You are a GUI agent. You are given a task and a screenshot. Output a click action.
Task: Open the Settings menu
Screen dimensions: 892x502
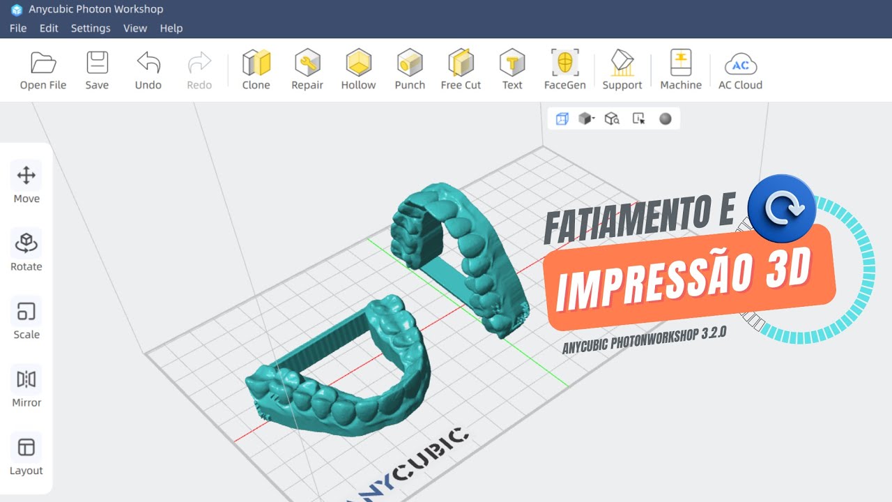(91, 28)
